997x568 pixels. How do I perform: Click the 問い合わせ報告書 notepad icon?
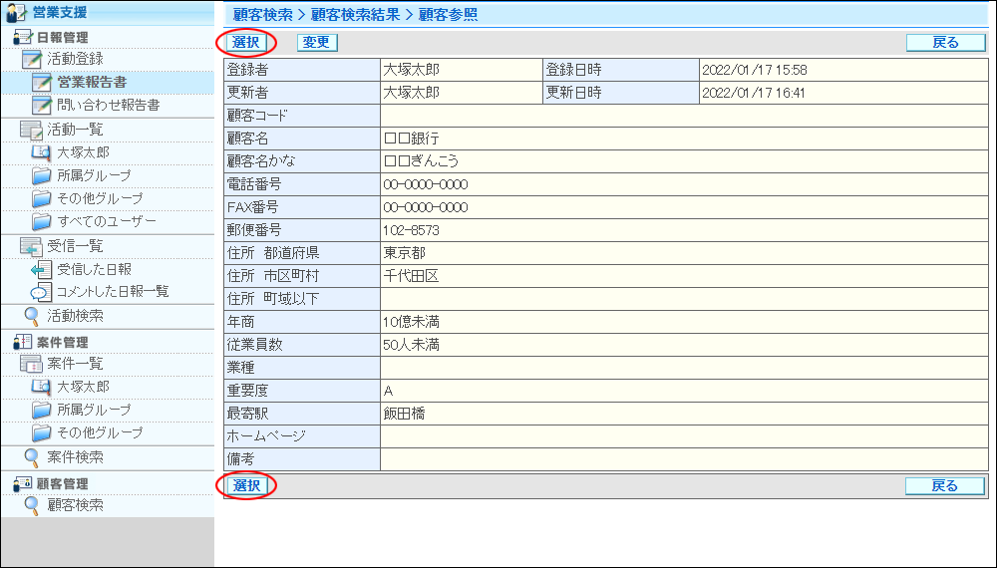pyautogui.click(x=42, y=106)
